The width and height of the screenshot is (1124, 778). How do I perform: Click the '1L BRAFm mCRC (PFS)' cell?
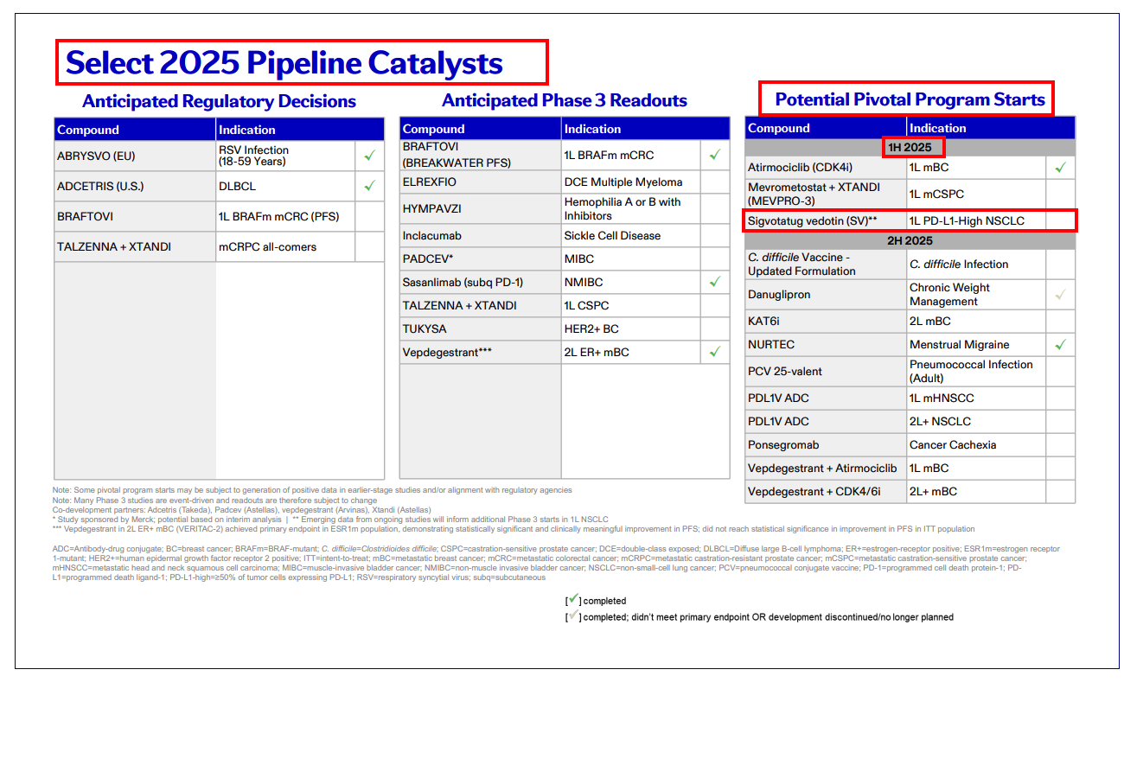click(x=285, y=217)
